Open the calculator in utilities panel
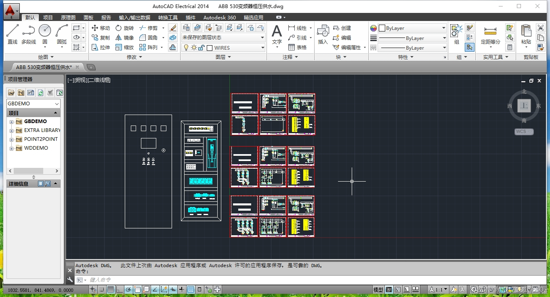 pyautogui.click(x=510, y=47)
